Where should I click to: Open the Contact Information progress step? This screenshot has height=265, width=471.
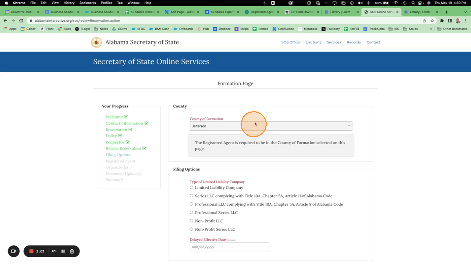pos(124,123)
